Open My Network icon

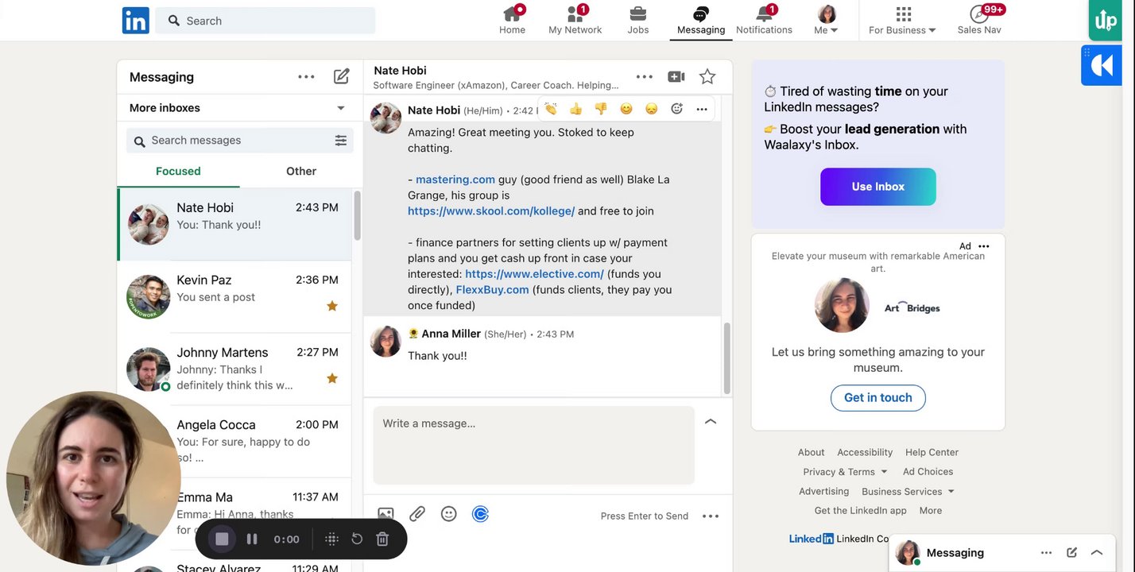pyautogui.click(x=575, y=14)
